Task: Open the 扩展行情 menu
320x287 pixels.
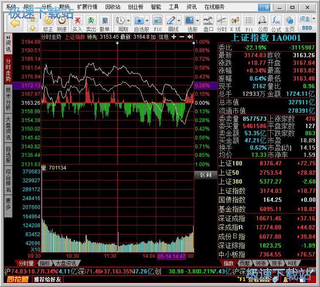Action: point(87,7)
